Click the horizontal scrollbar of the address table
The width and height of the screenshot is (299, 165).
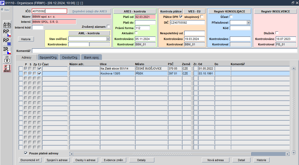click(x=179, y=154)
